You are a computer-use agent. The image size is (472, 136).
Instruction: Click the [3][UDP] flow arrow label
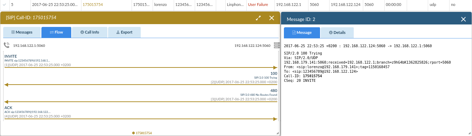click(244, 99)
